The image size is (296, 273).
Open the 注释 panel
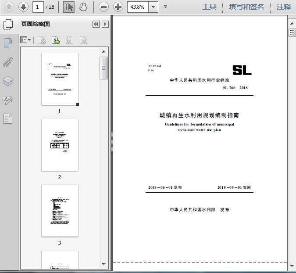point(284,7)
